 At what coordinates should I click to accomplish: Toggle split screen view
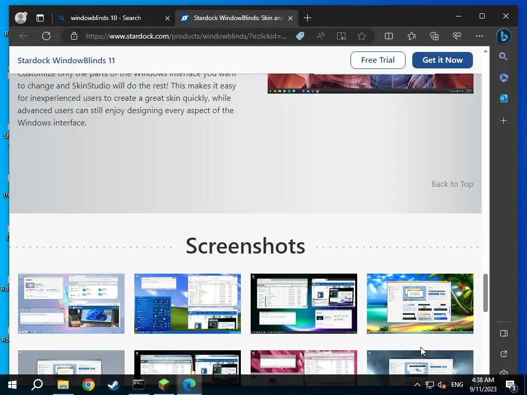pos(389,36)
